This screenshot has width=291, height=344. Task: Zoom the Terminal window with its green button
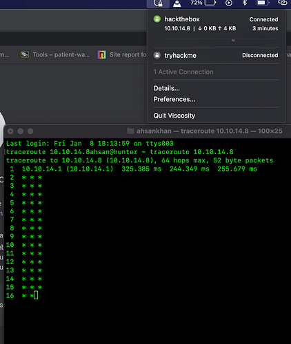click(30, 131)
